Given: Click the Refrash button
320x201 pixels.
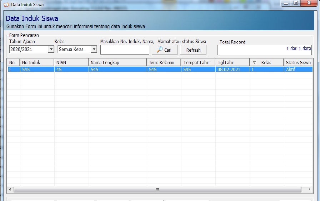Looking at the screenshot, I should click(193, 50).
